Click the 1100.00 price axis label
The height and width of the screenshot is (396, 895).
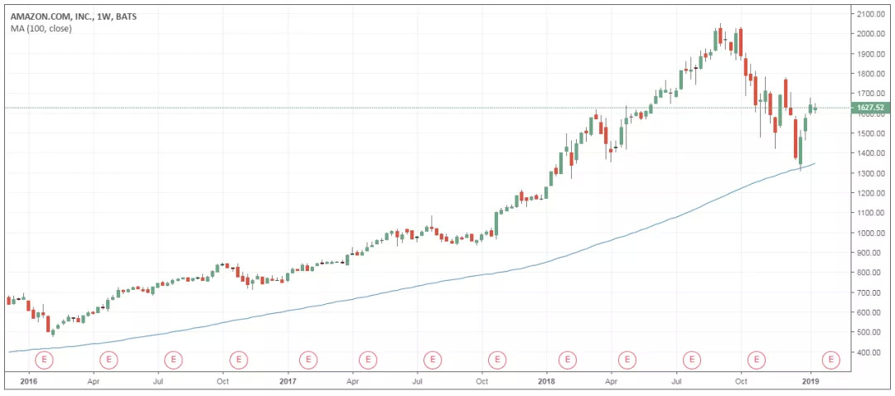(871, 213)
